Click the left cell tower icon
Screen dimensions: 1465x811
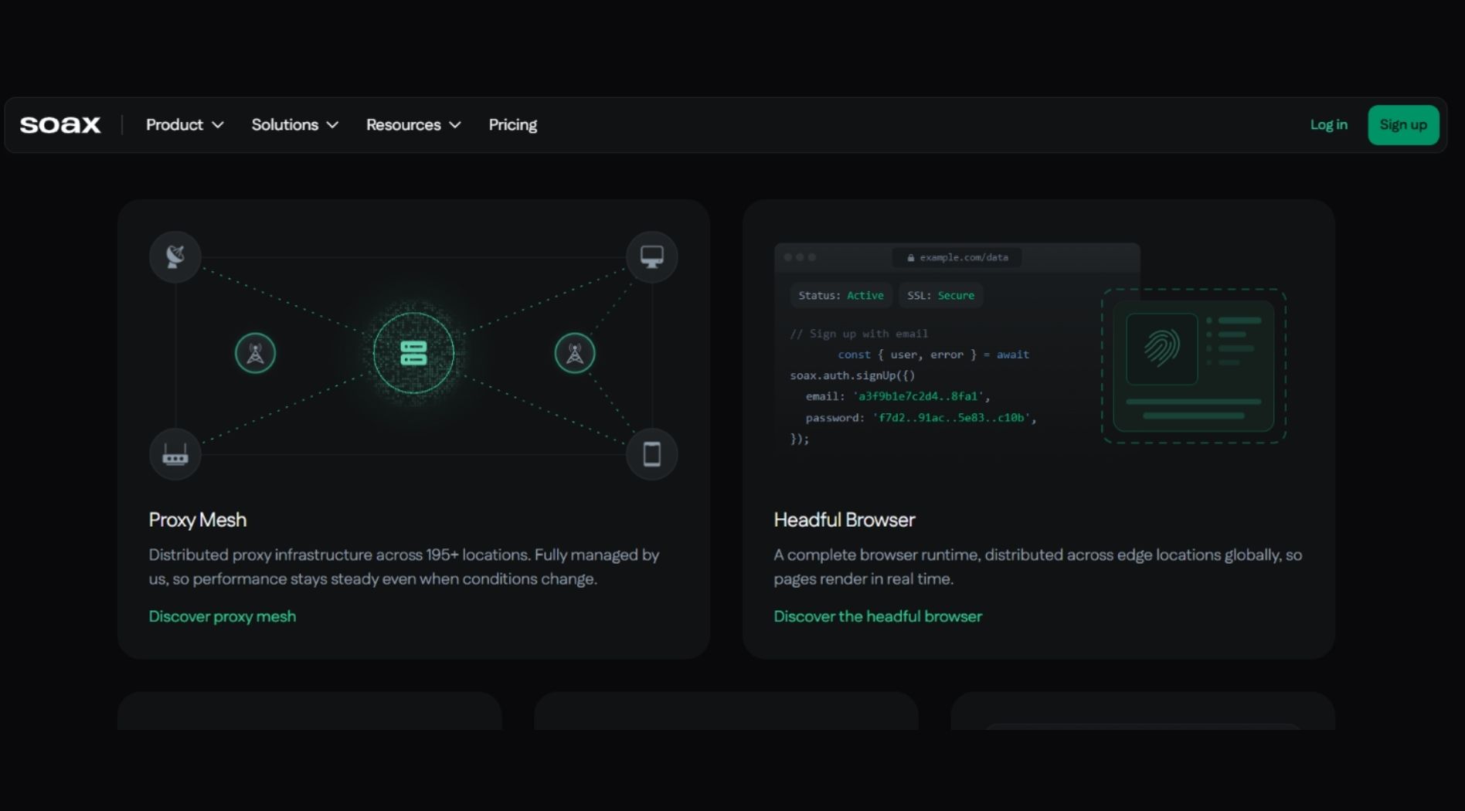point(255,353)
